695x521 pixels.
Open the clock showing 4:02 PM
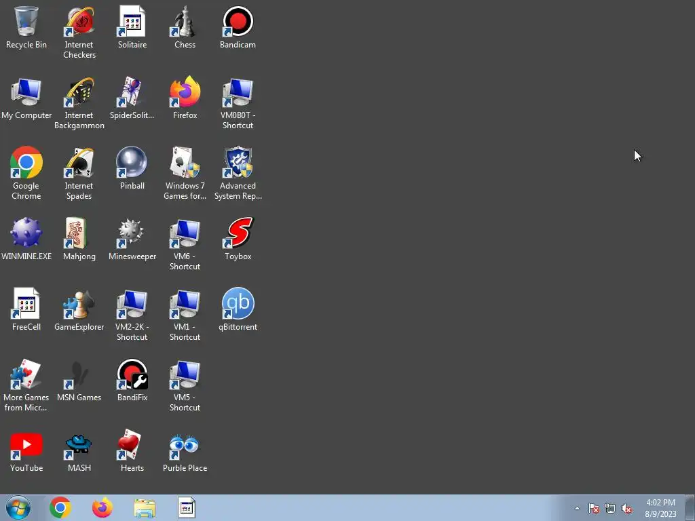660,508
